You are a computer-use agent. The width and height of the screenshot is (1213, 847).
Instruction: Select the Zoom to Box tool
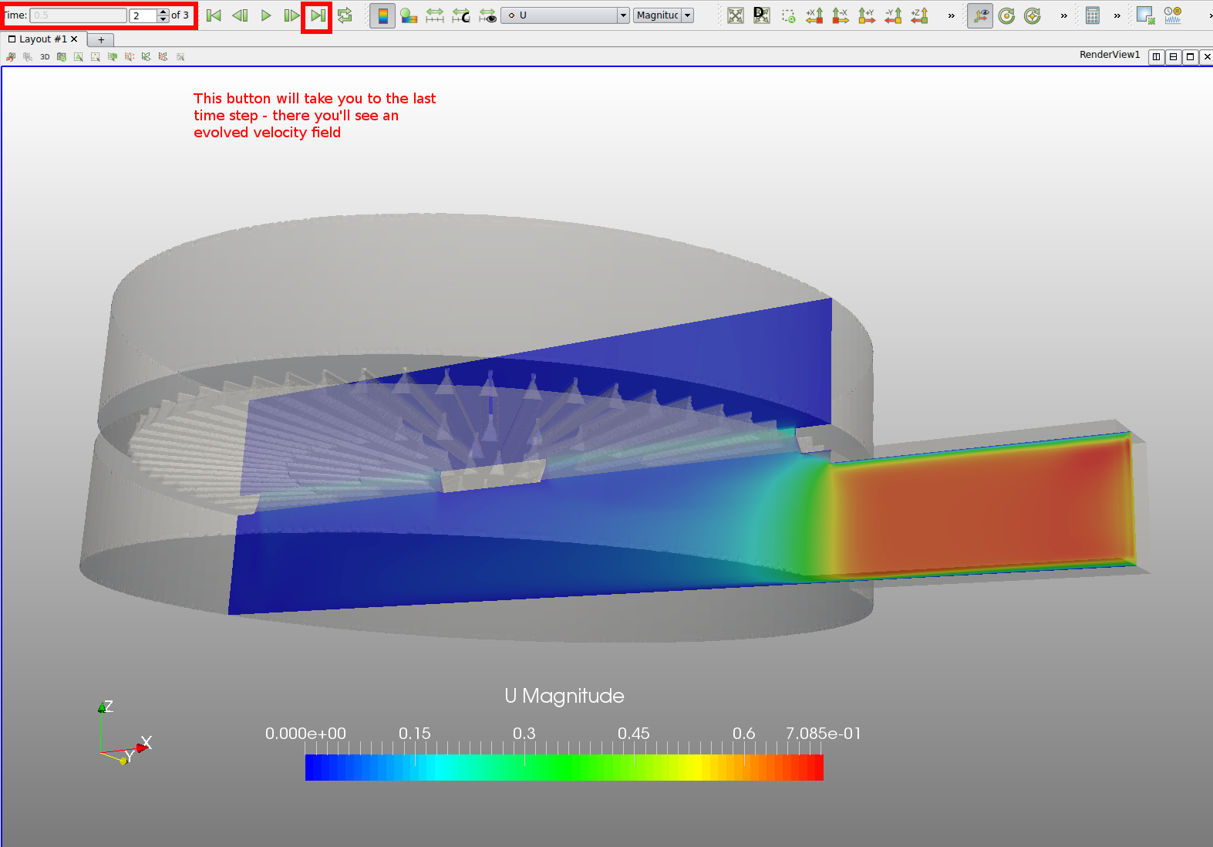coord(788,15)
